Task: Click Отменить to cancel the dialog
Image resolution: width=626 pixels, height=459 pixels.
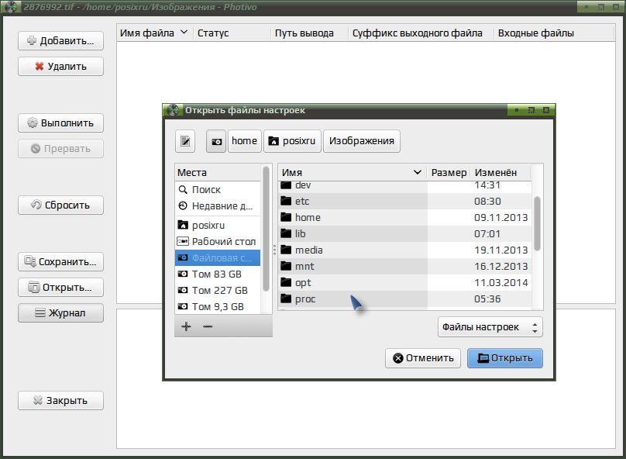Action: click(423, 358)
